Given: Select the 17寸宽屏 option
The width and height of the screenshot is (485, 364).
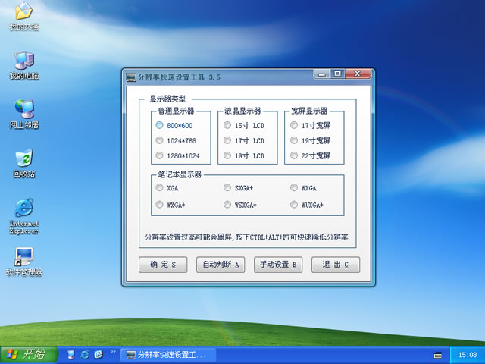Looking at the screenshot, I should click(x=310, y=125).
